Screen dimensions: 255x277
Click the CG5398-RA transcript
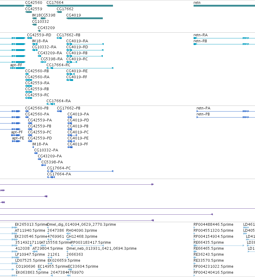(x=43, y=62)
